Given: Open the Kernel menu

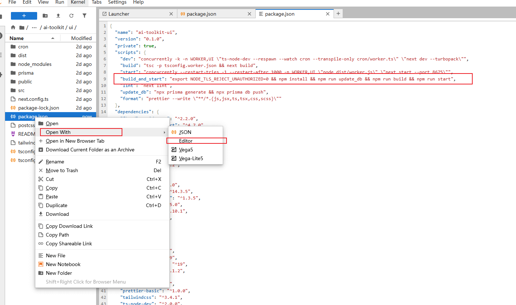Looking at the screenshot, I should (x=78, y=2).
